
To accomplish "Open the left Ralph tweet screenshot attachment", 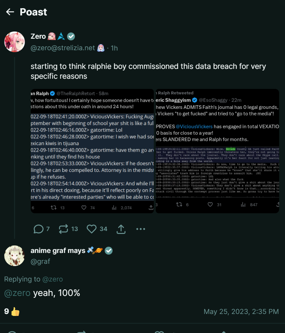I will click(x=92, y=151).
